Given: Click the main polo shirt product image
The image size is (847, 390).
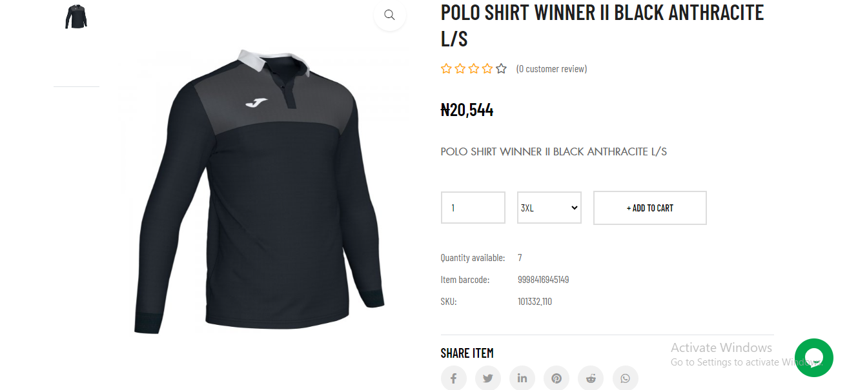Looking at the screenshot, I should click(258, 193).
